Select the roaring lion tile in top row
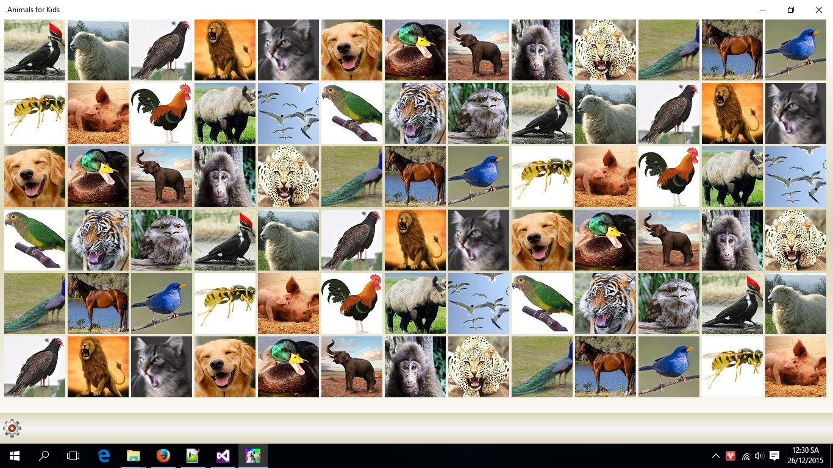This screenshot has width=833, height=468. pos(224,49)
